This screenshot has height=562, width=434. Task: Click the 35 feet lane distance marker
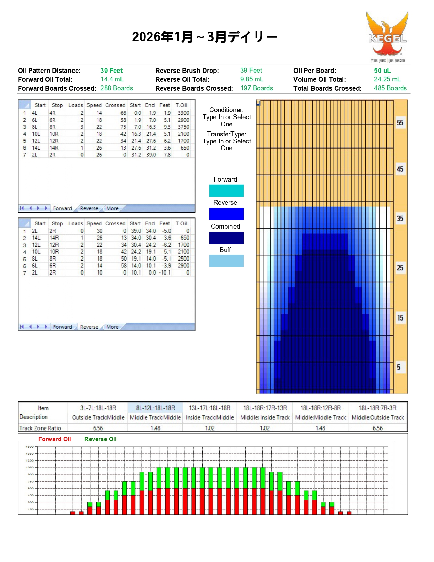tap(400, 218)
